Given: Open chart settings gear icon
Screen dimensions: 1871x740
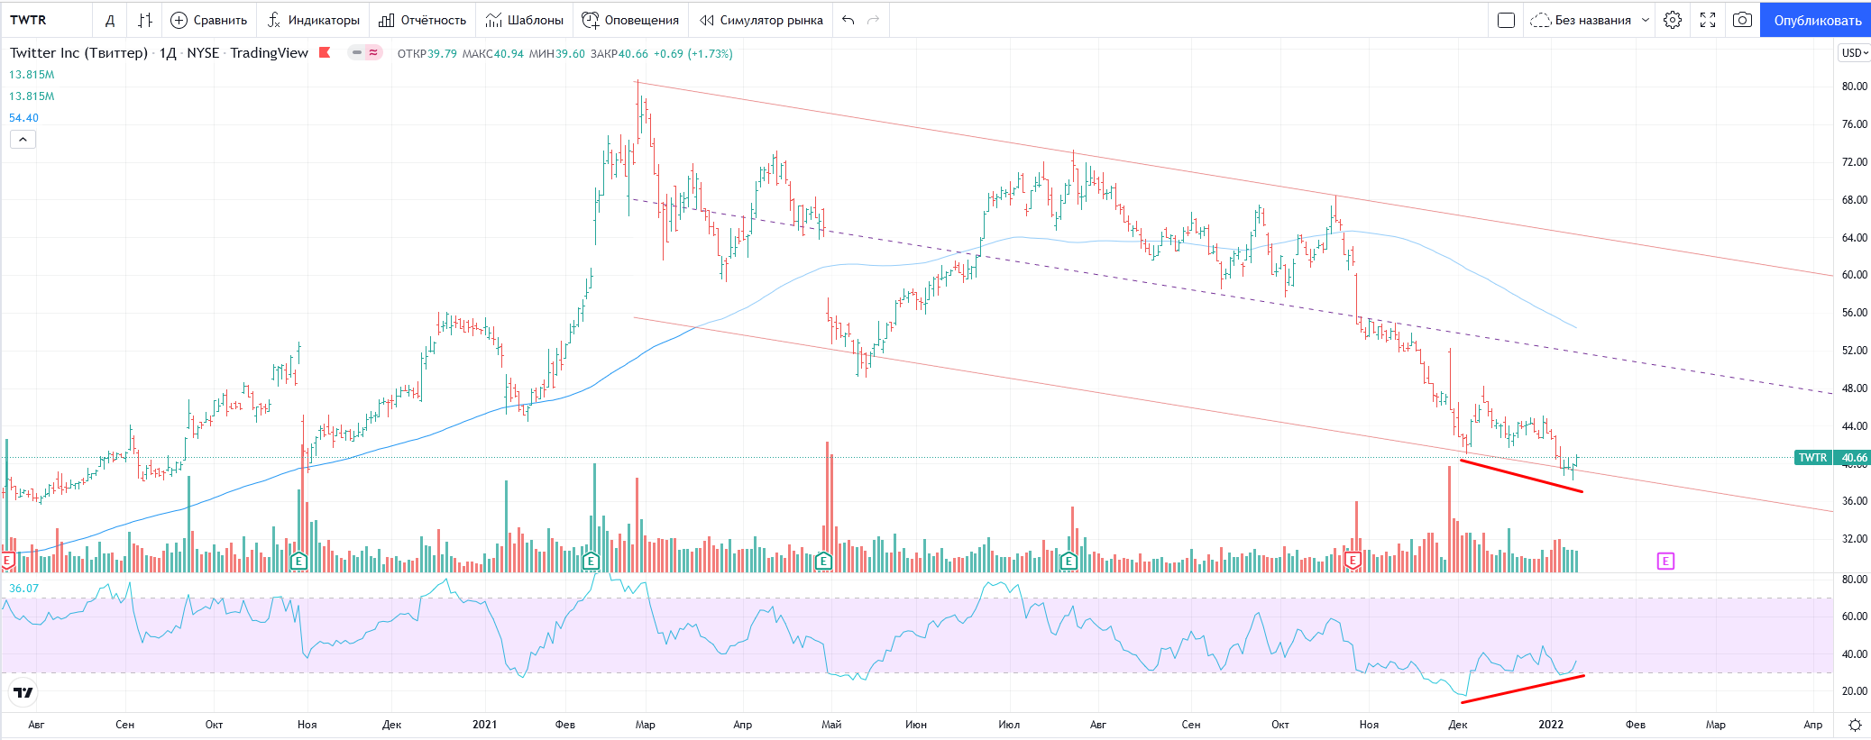Looking at the screenshot, I should click(x=1673, y=20).
